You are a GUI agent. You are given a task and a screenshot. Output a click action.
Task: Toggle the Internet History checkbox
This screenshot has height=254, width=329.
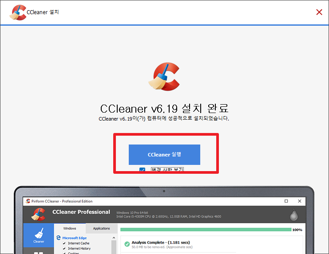[64, 249]
